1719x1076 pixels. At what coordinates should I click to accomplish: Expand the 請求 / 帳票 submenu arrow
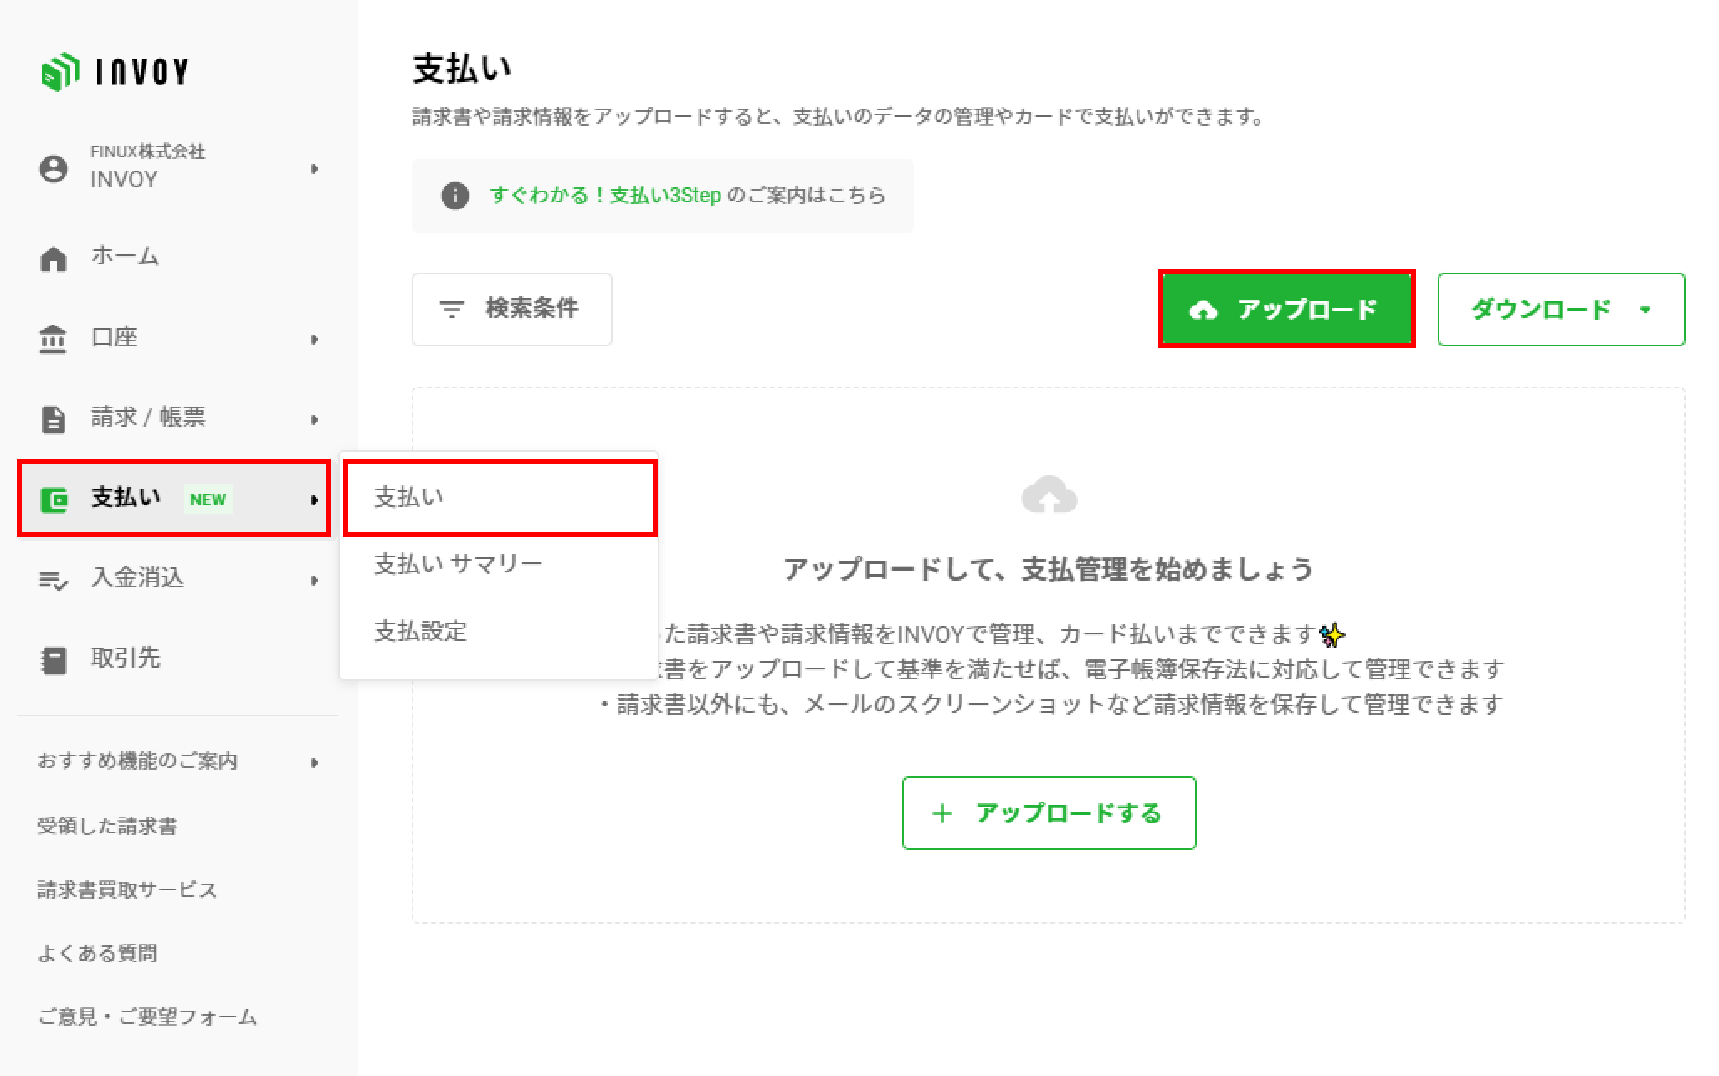click(x=315, y=419)
